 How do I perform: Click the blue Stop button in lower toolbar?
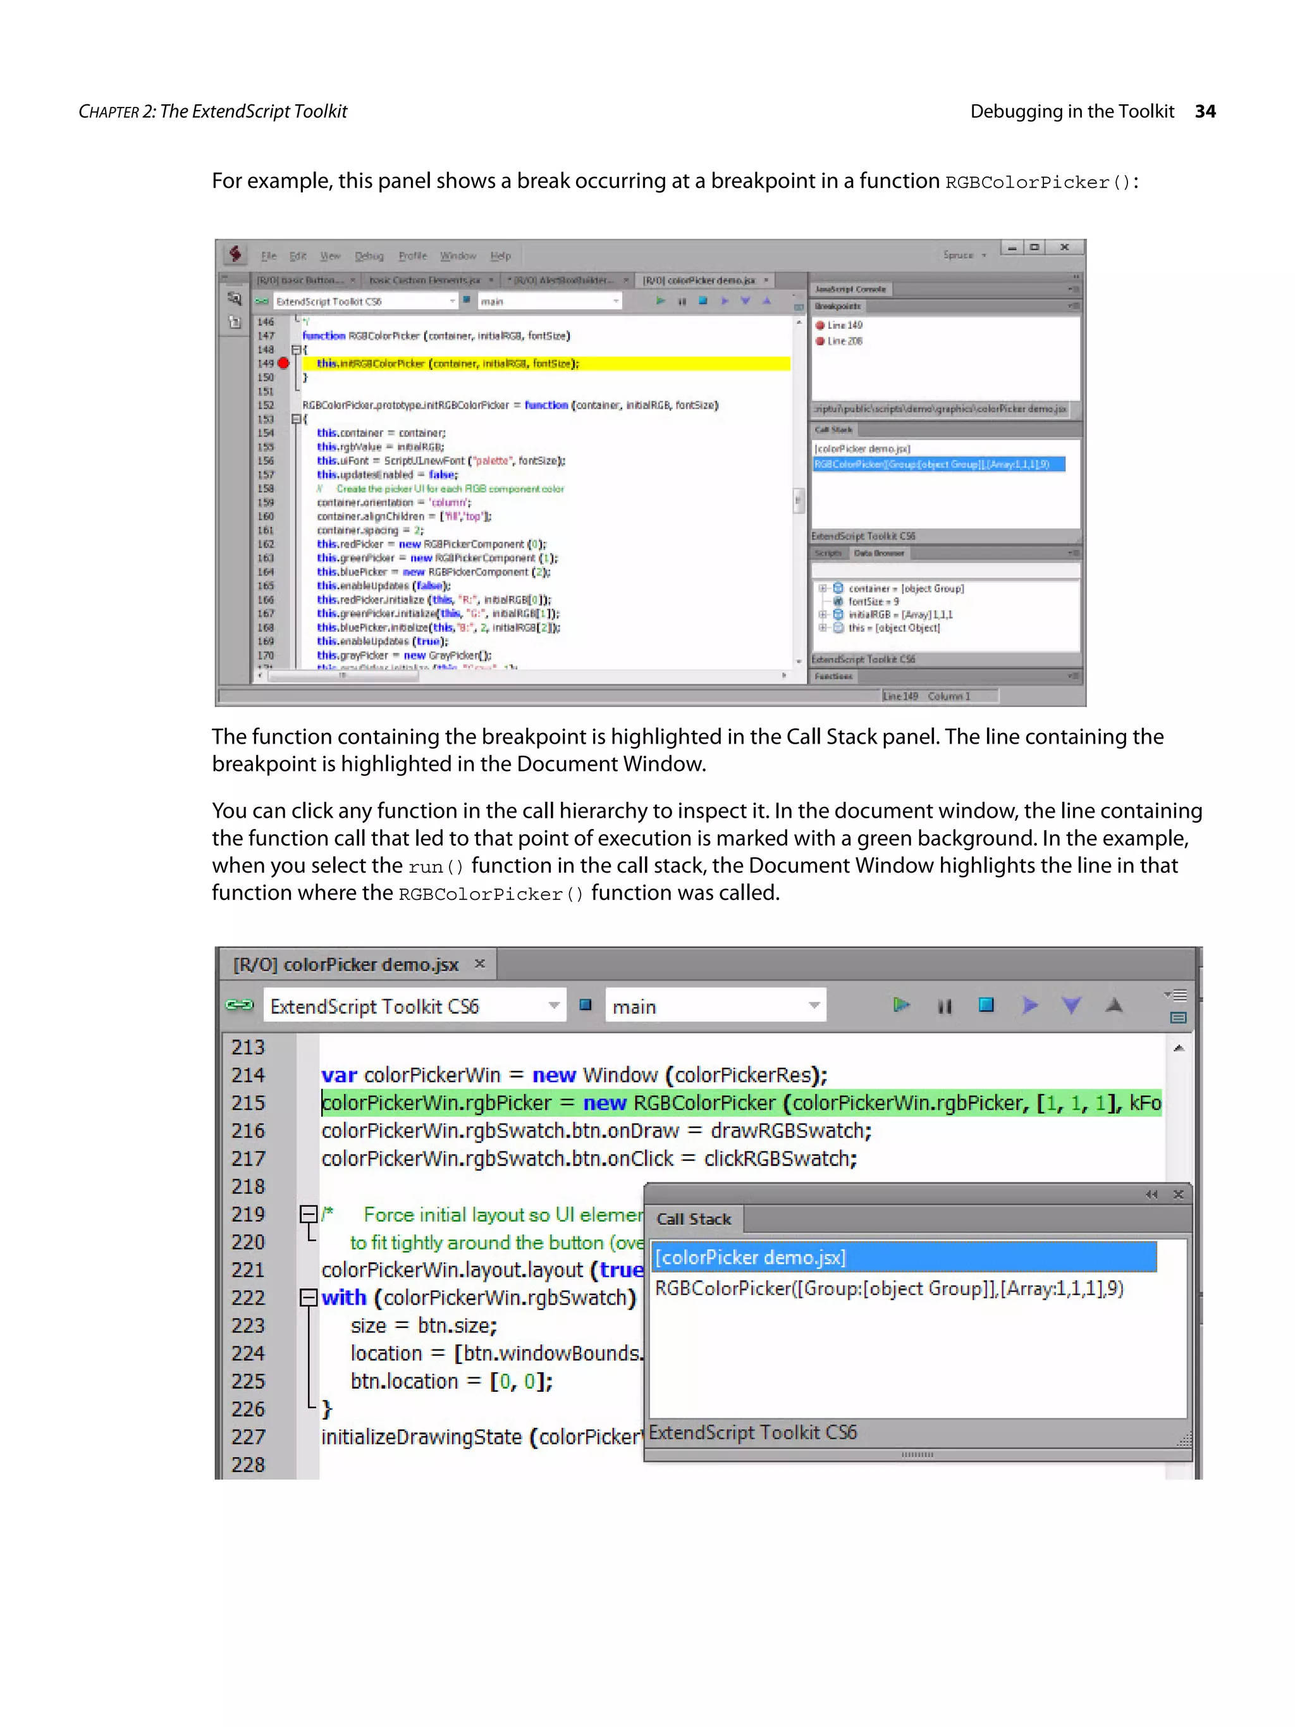click(986, 1005)
